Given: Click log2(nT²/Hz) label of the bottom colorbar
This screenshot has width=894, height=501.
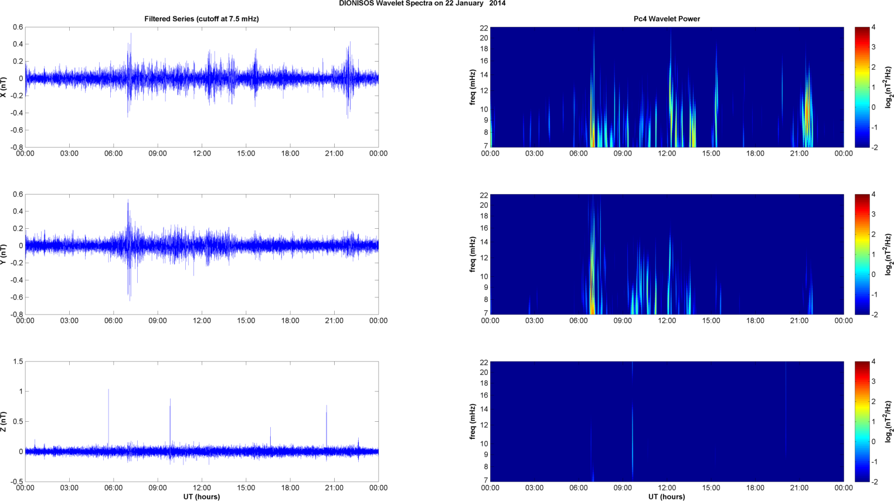Looking at the screenshot, I should click(889, 421).
